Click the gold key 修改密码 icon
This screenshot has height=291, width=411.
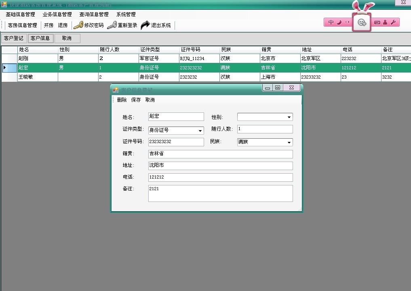[x=78, y=25]
